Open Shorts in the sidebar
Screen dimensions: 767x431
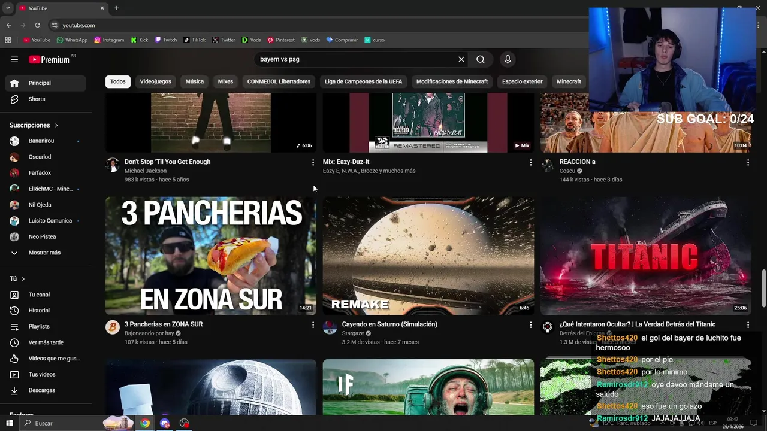[46, 99]
